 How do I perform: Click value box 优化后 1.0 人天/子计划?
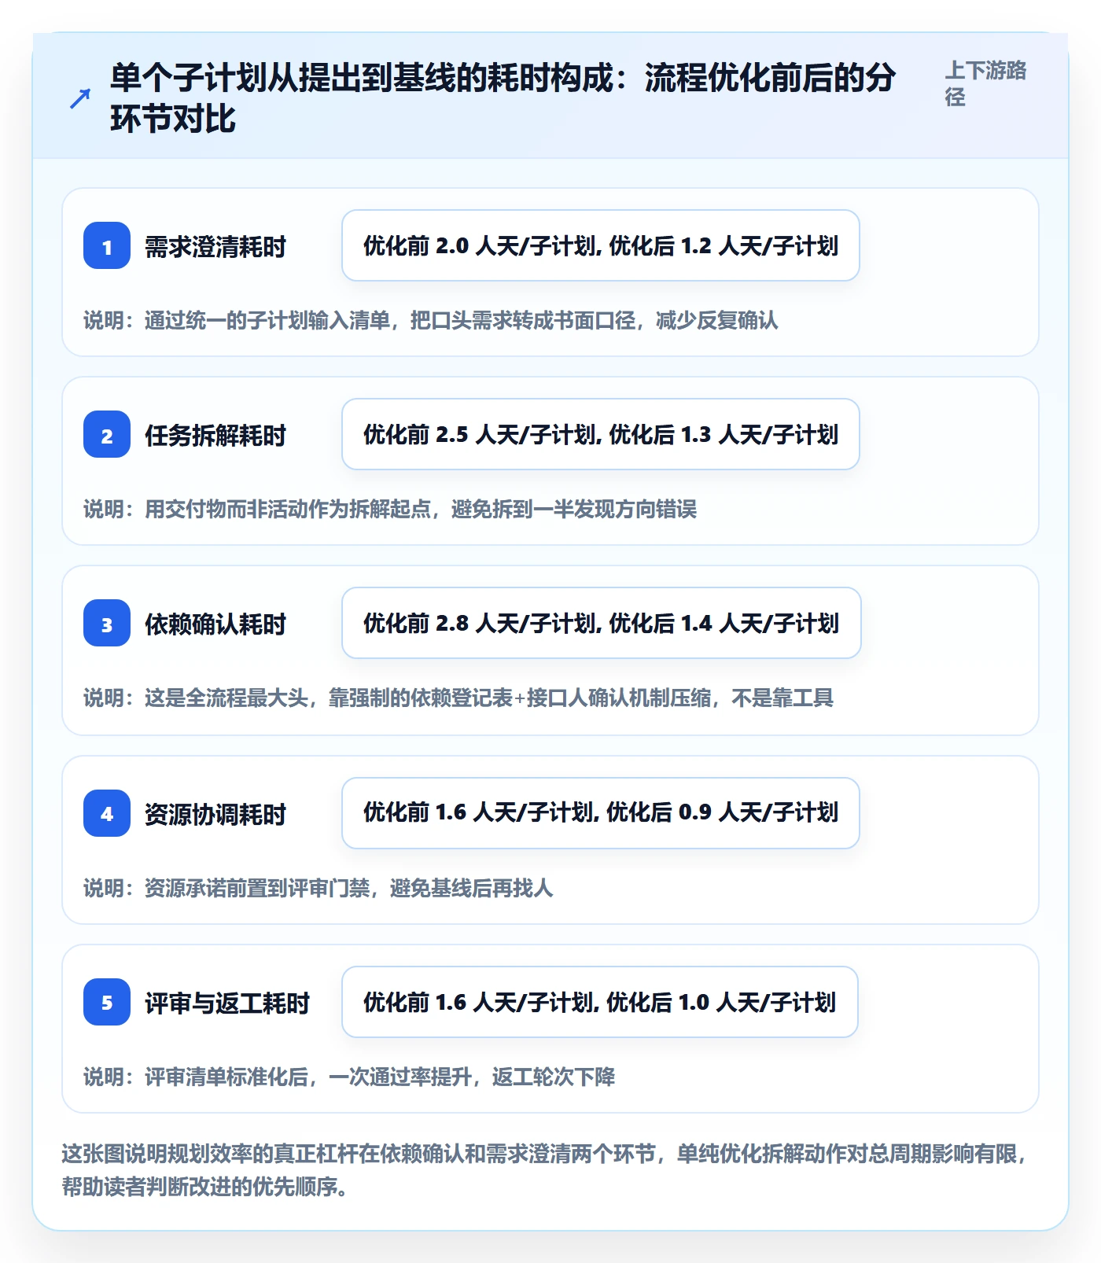click(600, 1002)
